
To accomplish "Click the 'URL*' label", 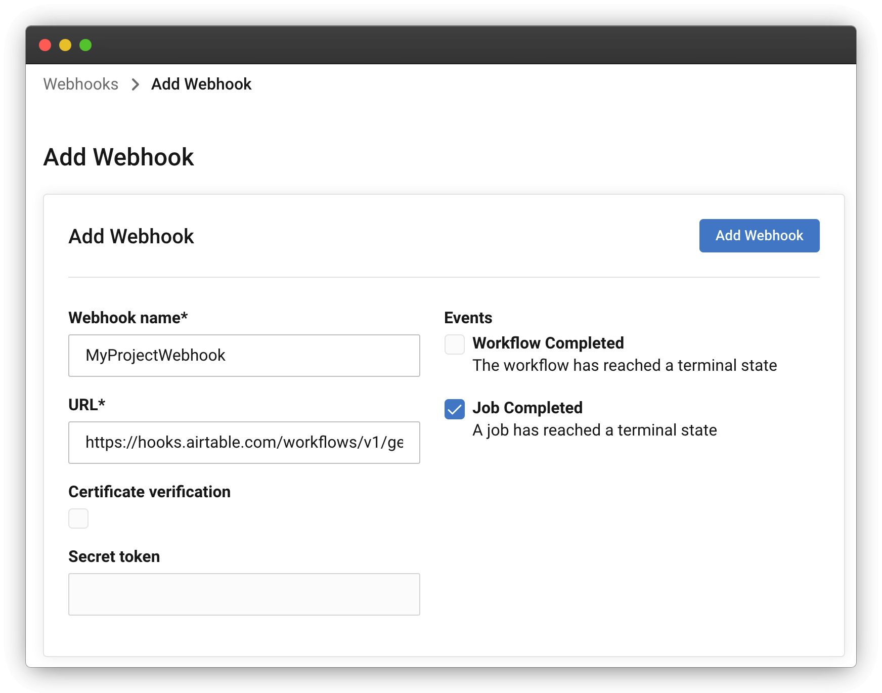I will (87, 405).
